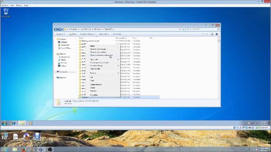Click the magnifier icon in the search box
Image resolution: width=271 pixels, height=152 pixels.
coord(218,29)
